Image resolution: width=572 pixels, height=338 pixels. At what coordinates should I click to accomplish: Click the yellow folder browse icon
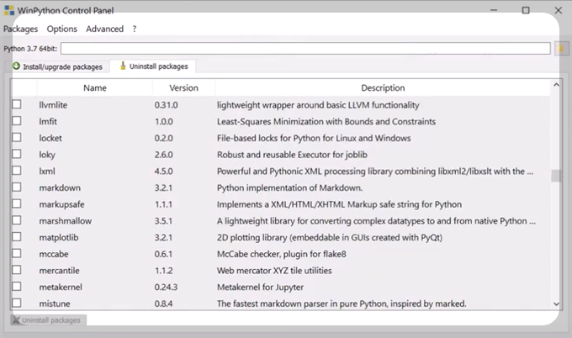[562, 49]
